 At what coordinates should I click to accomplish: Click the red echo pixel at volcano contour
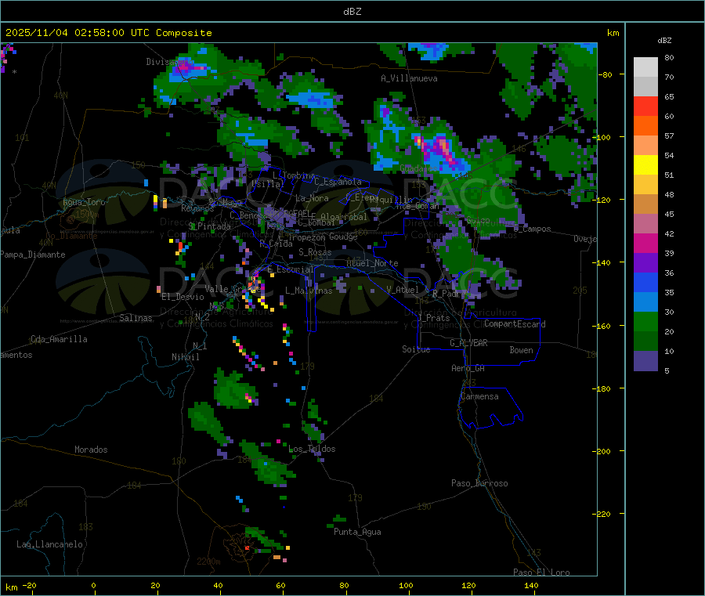[247, 548]
